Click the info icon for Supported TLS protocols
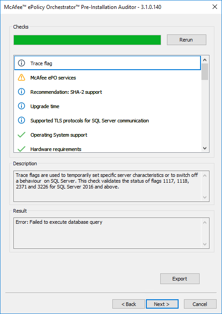This screenshot has width=222, height=314. click(x=21, y=120)
